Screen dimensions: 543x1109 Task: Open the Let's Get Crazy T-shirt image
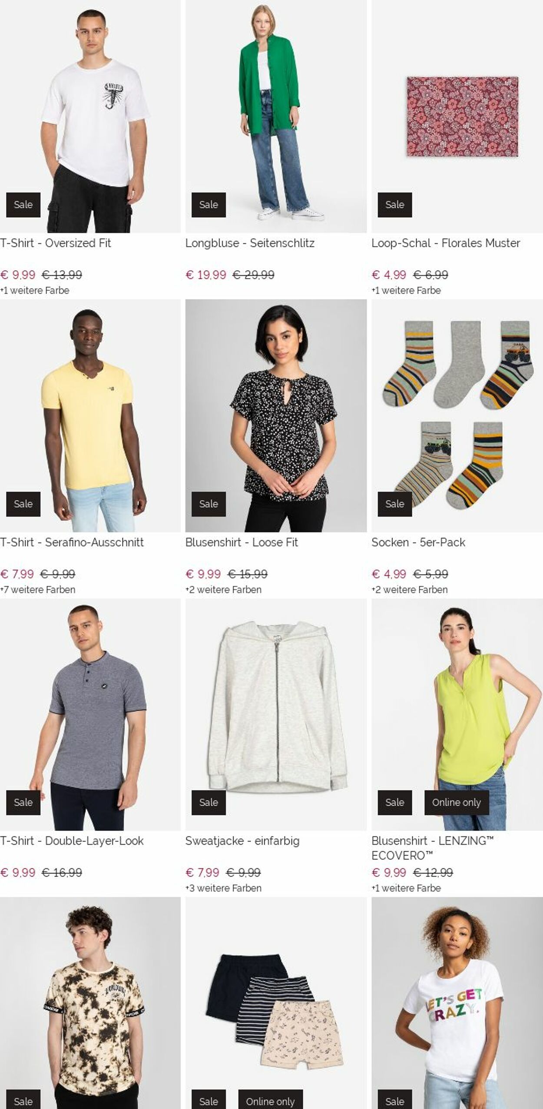[x=457, y=1003]
